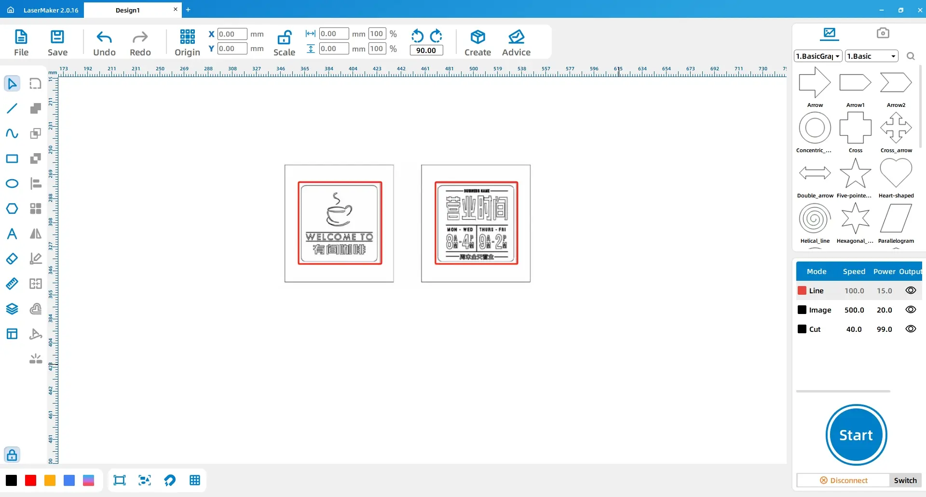Select the Ellipse drawing tool
Screen dimensions: 926x497
12,183
